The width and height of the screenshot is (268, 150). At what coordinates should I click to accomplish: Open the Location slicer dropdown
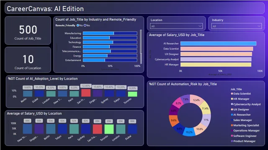[x=176, y=26]
